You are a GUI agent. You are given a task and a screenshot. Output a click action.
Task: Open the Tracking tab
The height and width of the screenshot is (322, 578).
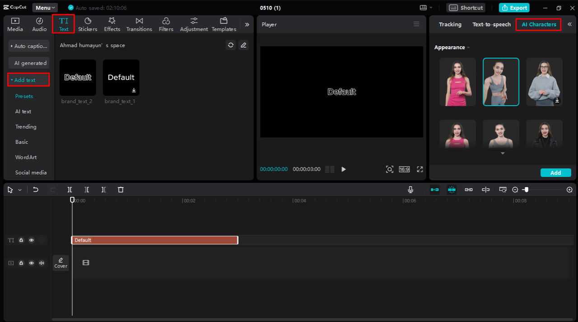pos(450,24)
